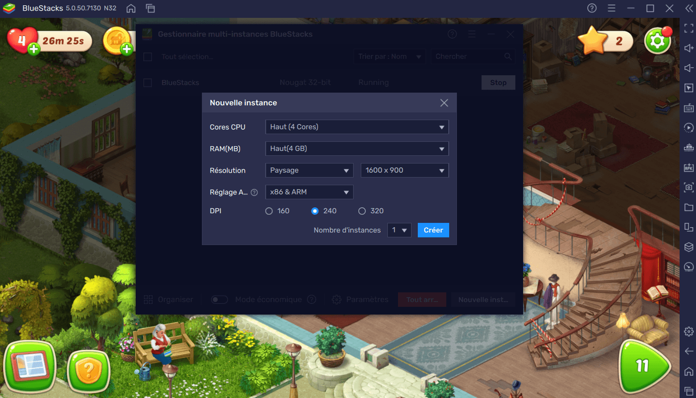Open the in-game green settings gear

657,41
